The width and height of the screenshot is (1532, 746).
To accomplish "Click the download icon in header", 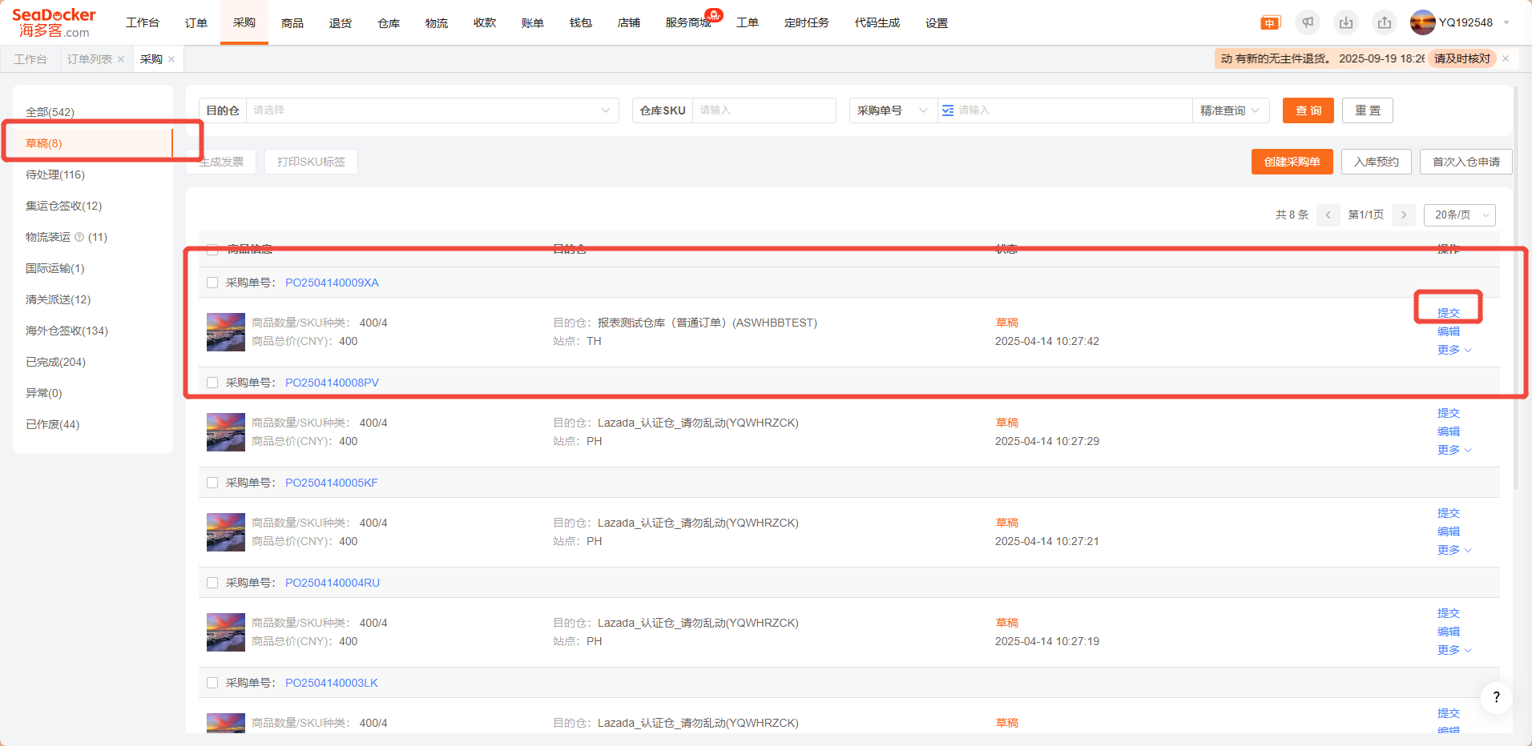I will pyautogui.click(x=1346, y=23).
